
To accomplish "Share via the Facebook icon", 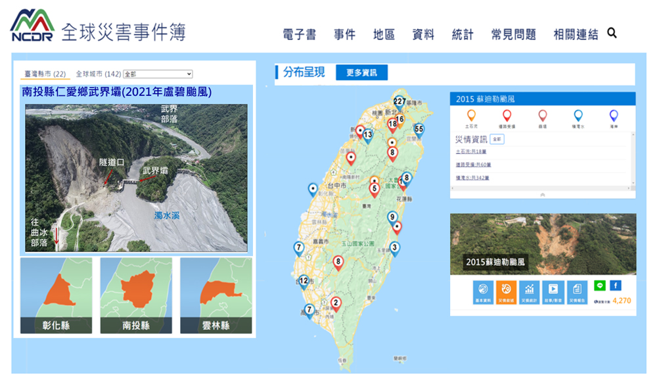I will click(x=615, y=285).
